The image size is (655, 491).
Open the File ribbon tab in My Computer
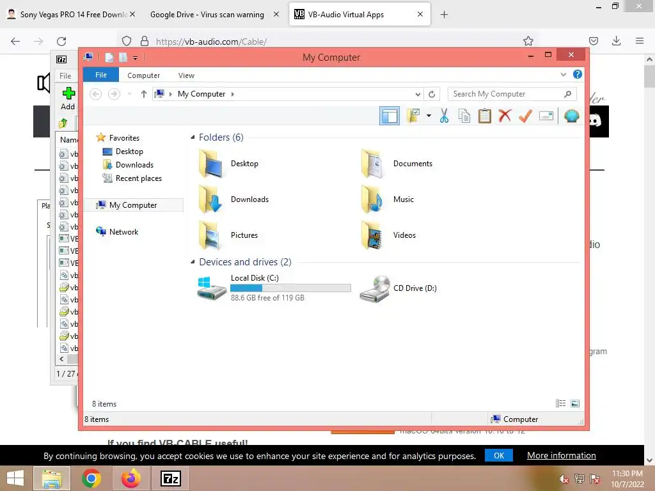[x=101, y=75]
